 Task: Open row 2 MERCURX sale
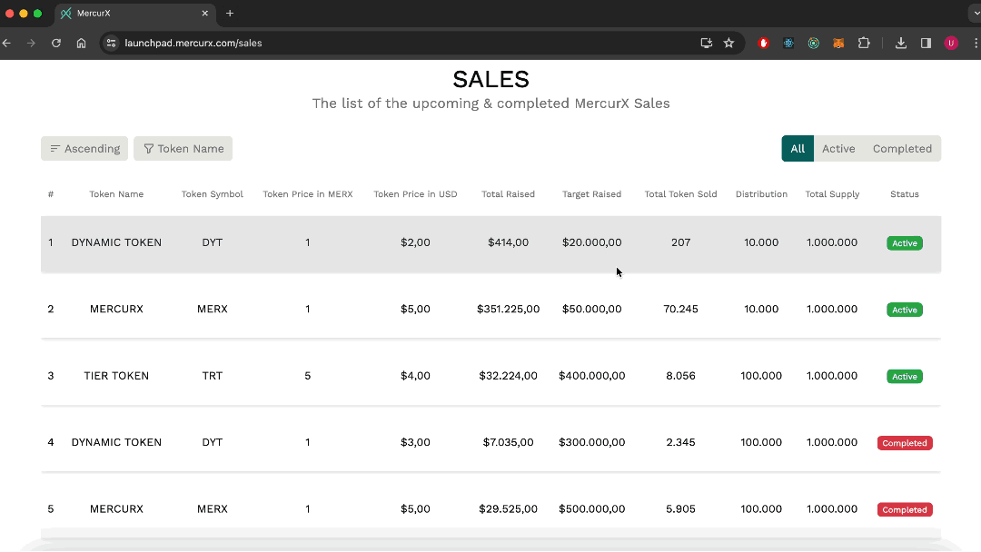coord(491,310)
